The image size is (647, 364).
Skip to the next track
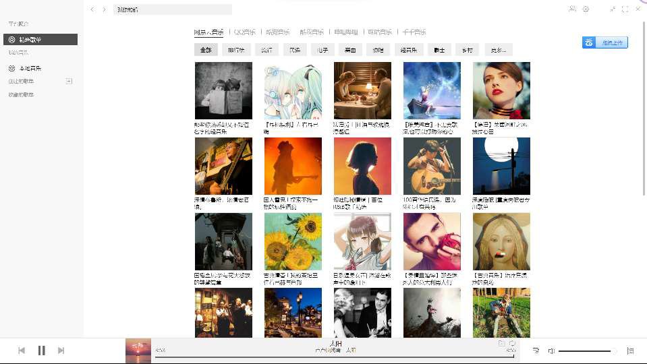pyautogui.click(x=61, y=351)
